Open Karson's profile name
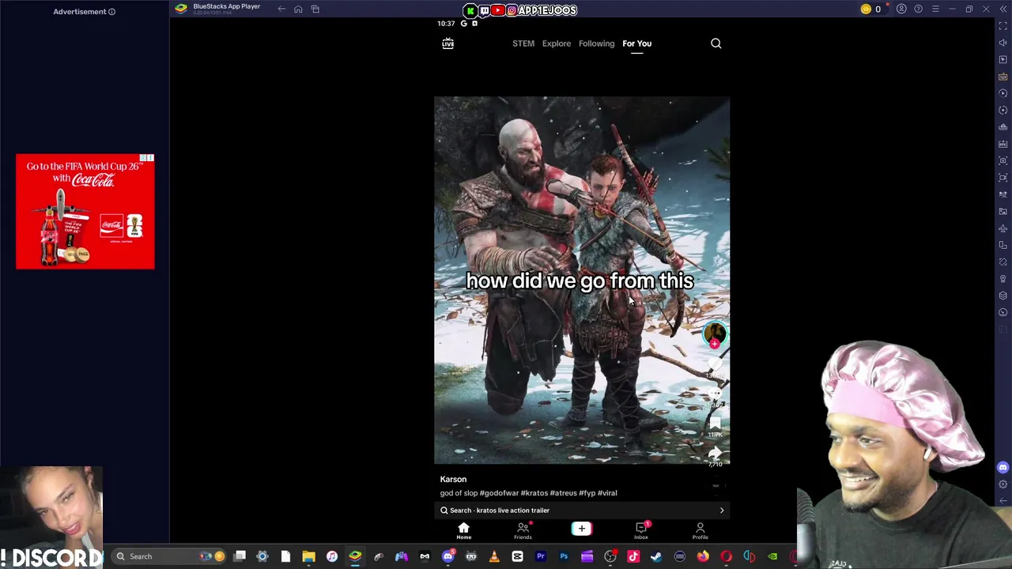This screenshot has height=569, width=1012. point(453,479)
